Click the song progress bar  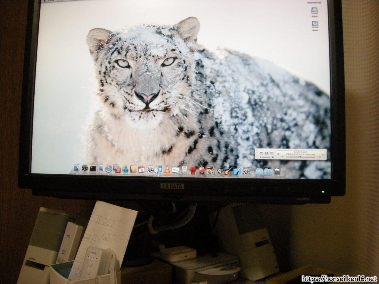coord(300,157)
